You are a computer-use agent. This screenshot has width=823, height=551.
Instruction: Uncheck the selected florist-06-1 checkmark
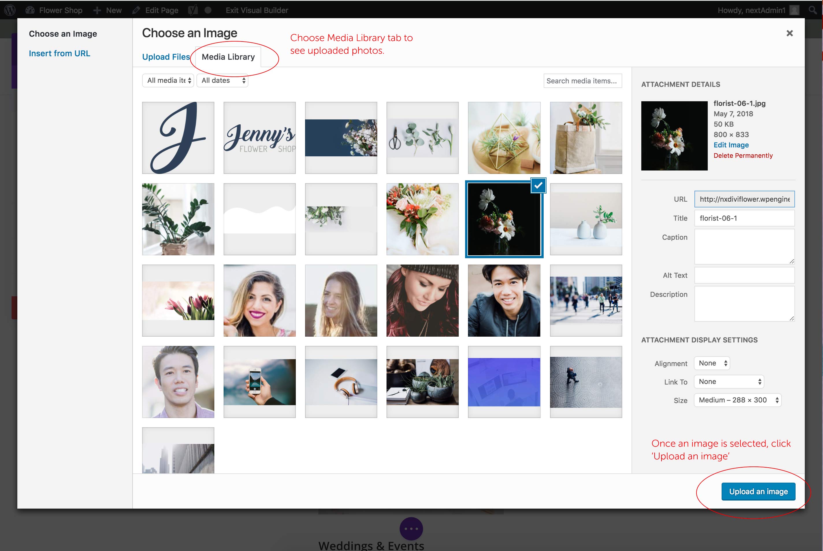tap(538, 185)
